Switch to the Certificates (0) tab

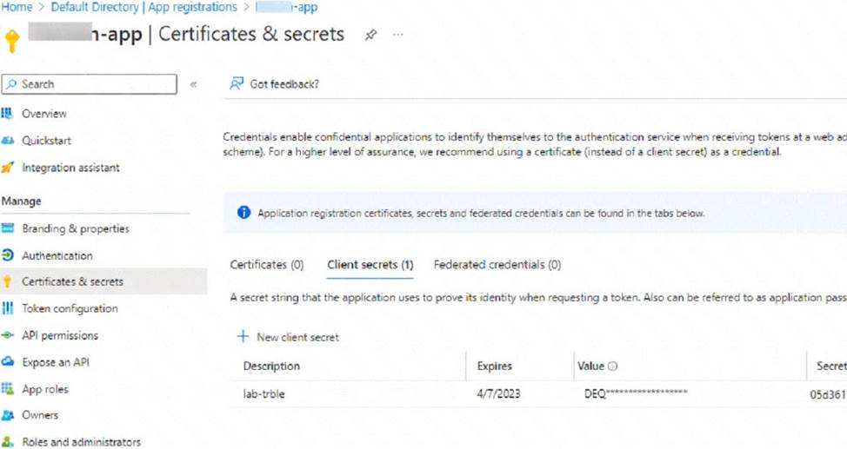267,264
